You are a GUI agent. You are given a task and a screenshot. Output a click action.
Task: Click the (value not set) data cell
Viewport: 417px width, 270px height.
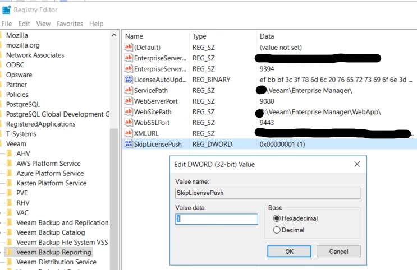(281, 47)
